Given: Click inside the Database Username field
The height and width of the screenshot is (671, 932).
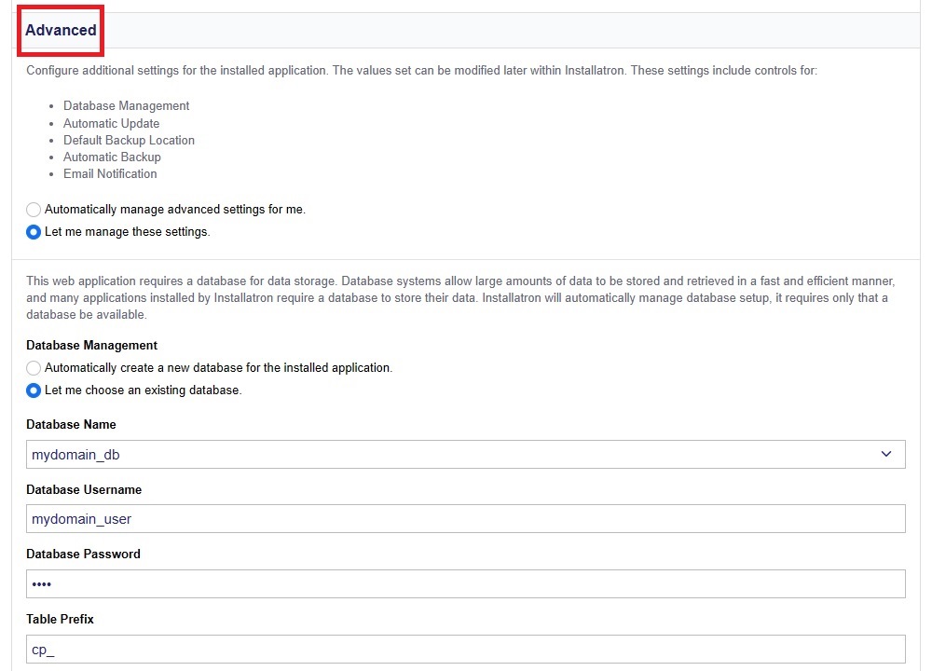Looking at the screenshot, I should (373, 518).
